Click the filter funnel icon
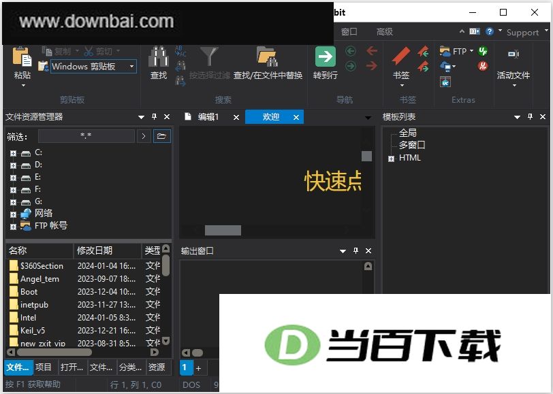Image resolution: width=553 pixels, height=394 pixels. (209, 56)
